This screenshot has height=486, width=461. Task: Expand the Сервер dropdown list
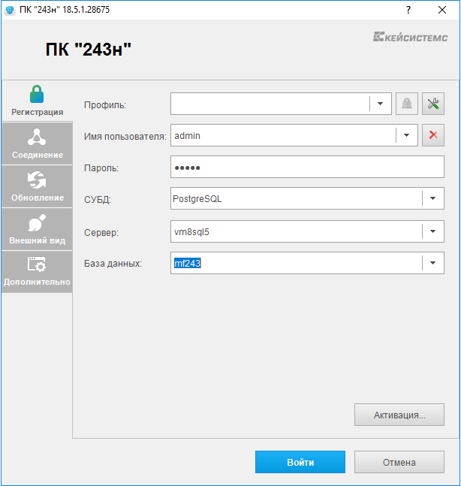coord(432,231)
